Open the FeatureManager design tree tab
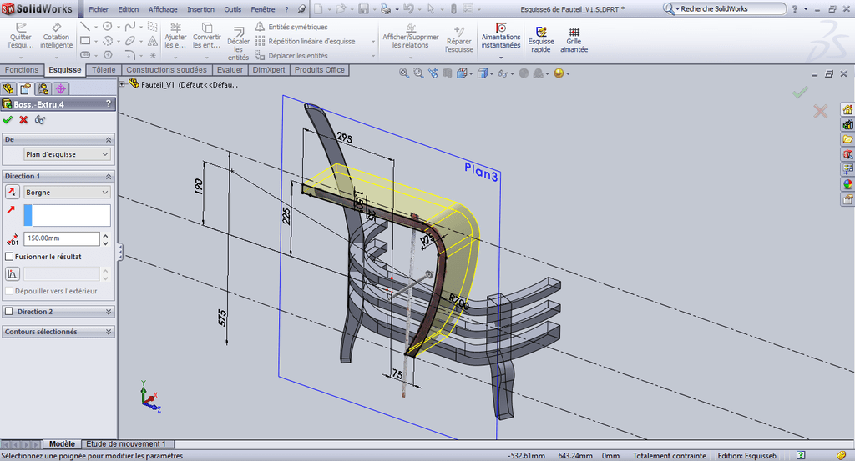Viewport: 855px width, 461px height. click(x=8, y=88)
